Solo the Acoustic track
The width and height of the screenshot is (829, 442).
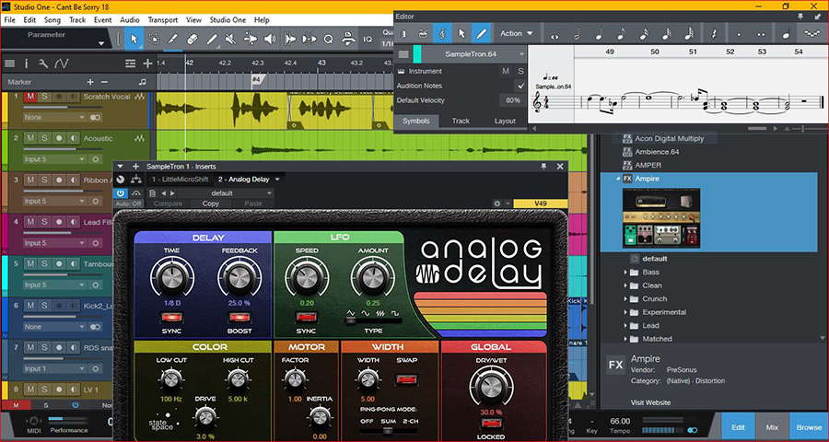[44, 138]
